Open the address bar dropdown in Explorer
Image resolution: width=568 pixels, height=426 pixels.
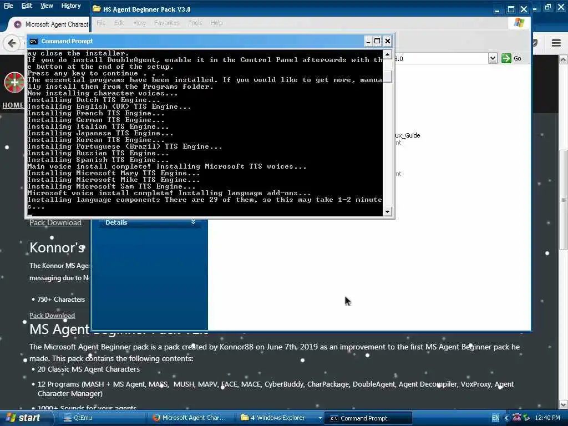pos(493,58)
